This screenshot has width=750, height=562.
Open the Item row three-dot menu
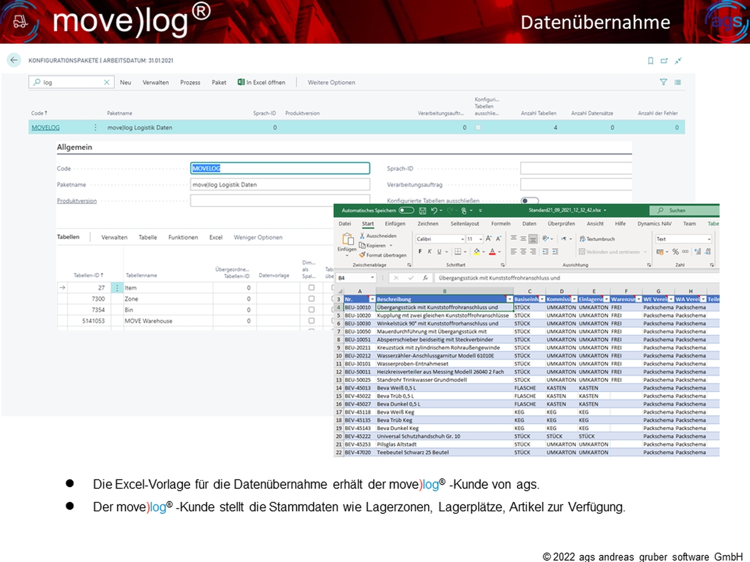(x=117, y=288)
